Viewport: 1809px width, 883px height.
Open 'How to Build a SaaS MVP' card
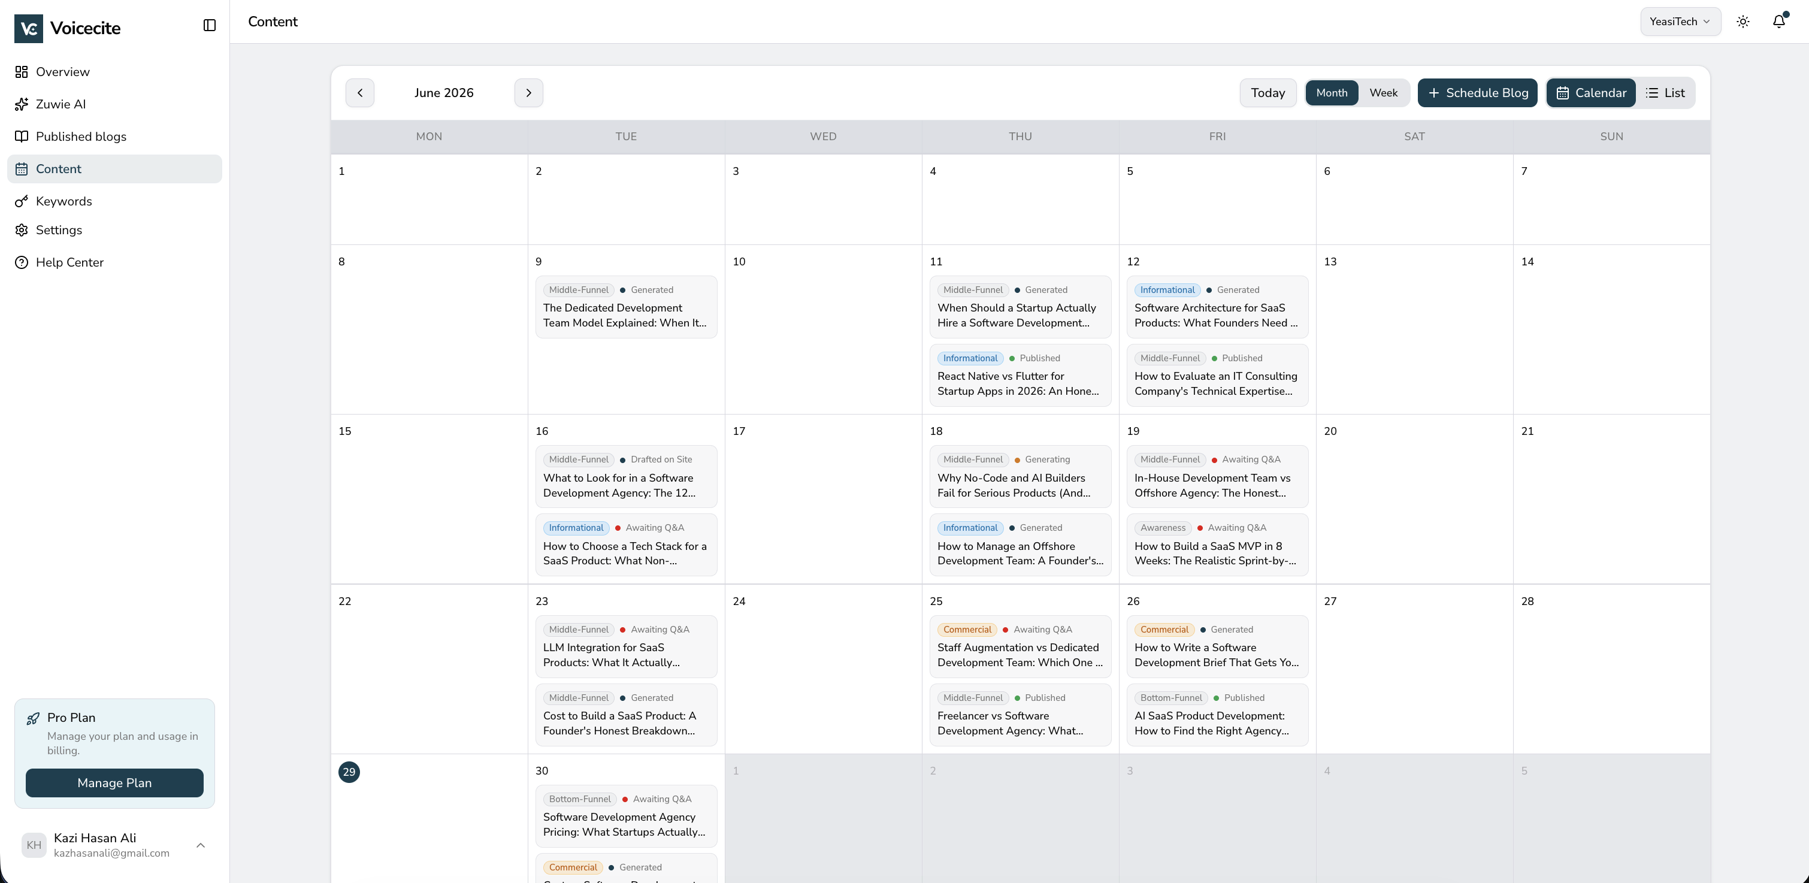click(x=1217, y=545)
